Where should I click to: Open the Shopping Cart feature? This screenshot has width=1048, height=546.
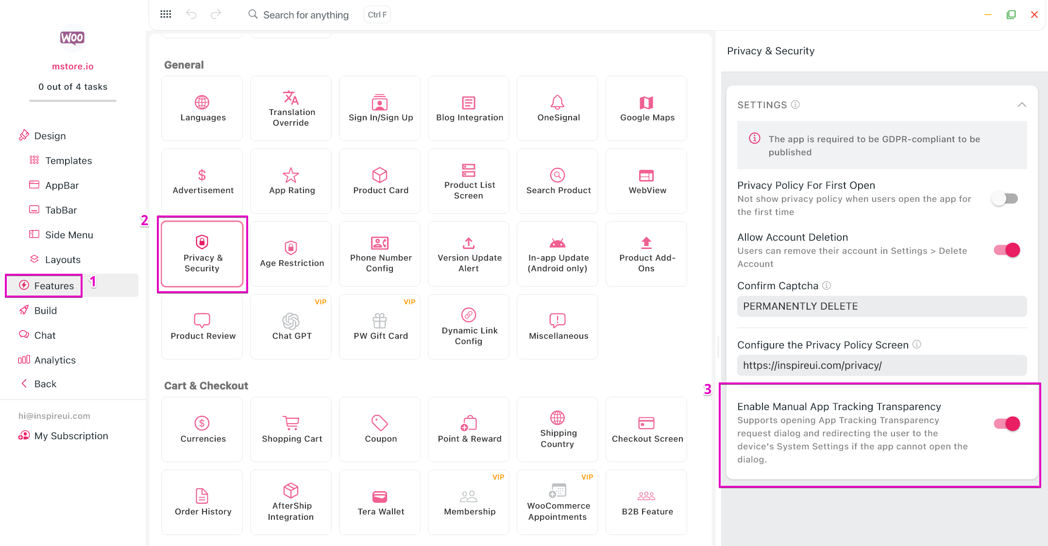pos(291,429)
